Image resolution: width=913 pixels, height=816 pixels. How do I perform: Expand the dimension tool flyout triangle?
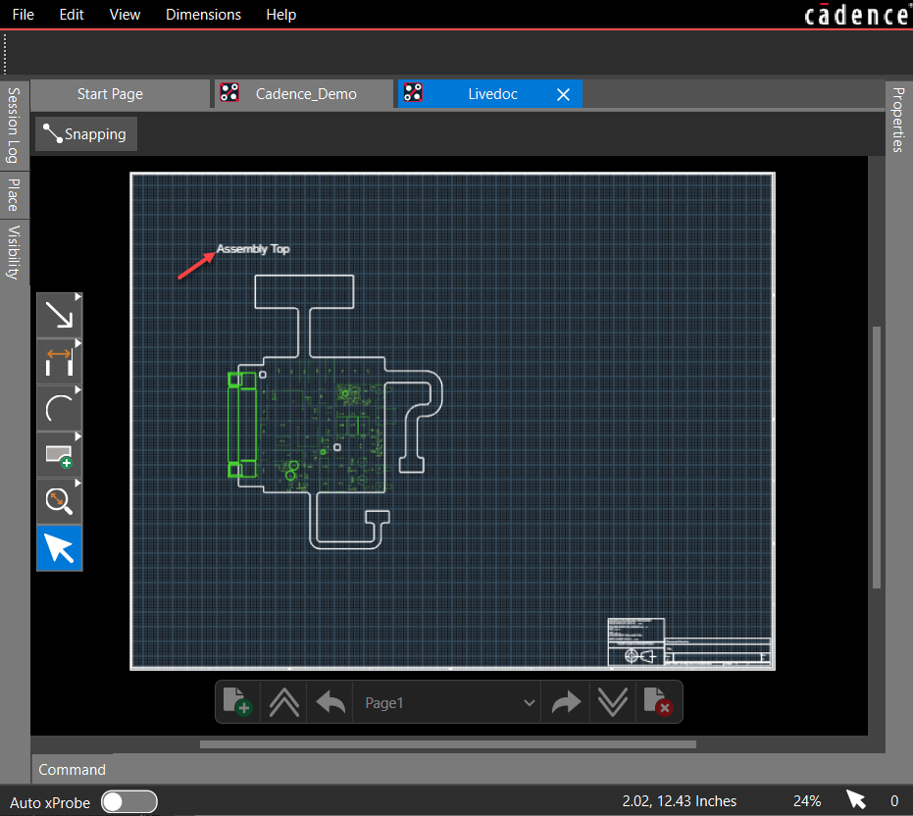tap(78, 343)
